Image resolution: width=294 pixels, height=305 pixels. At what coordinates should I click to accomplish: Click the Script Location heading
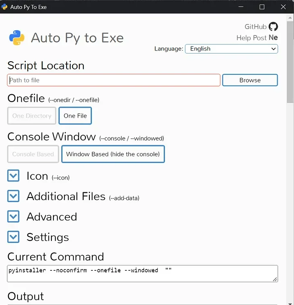(x=46, y=66)
